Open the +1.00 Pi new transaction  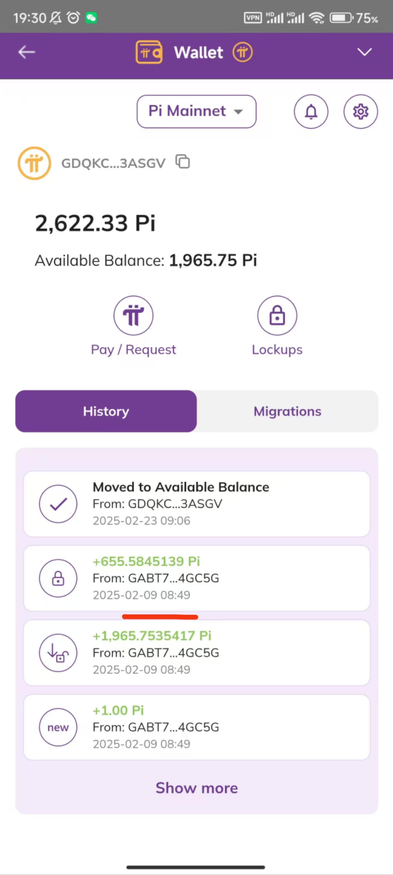[197, 727]
